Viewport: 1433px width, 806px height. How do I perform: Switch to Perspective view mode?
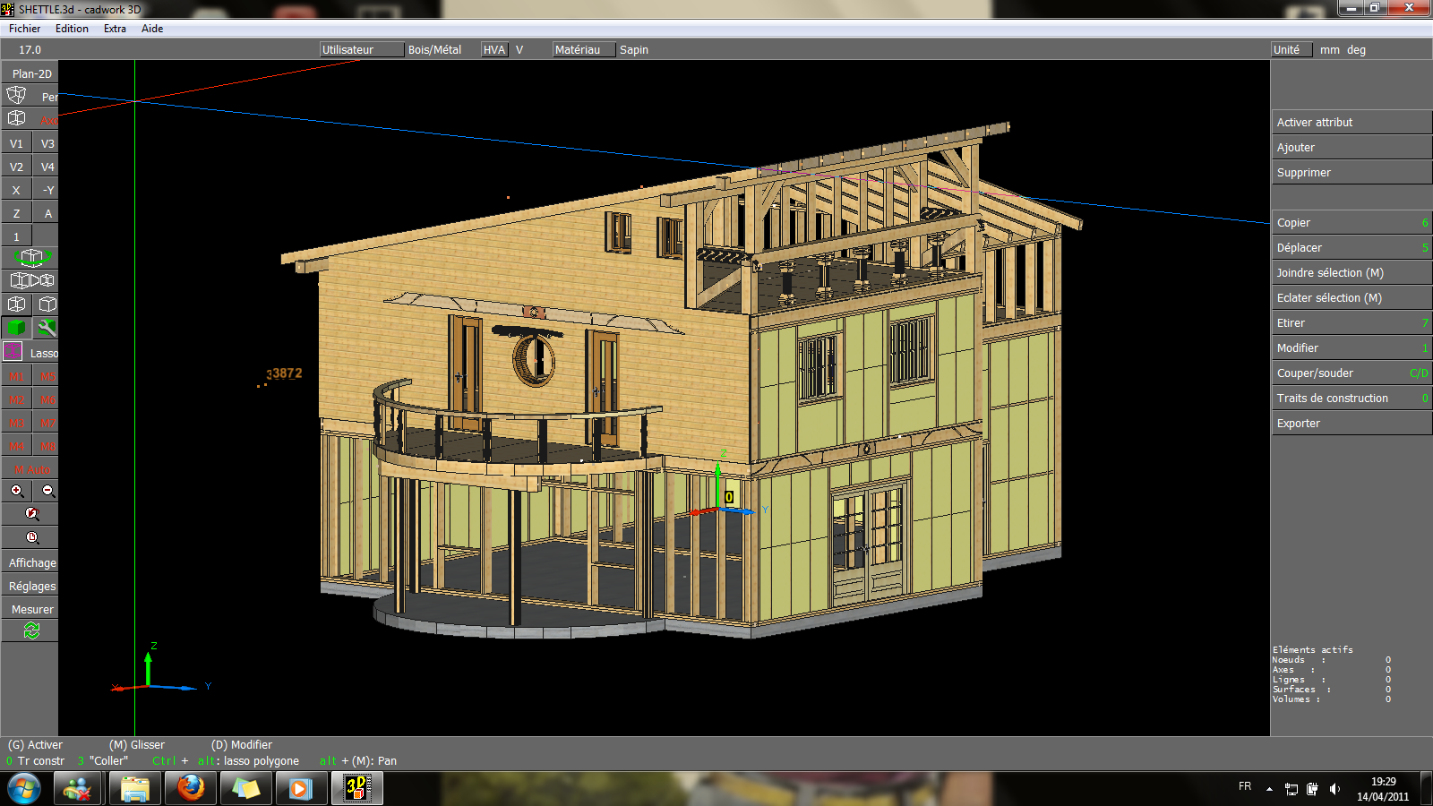click(31, 96)
